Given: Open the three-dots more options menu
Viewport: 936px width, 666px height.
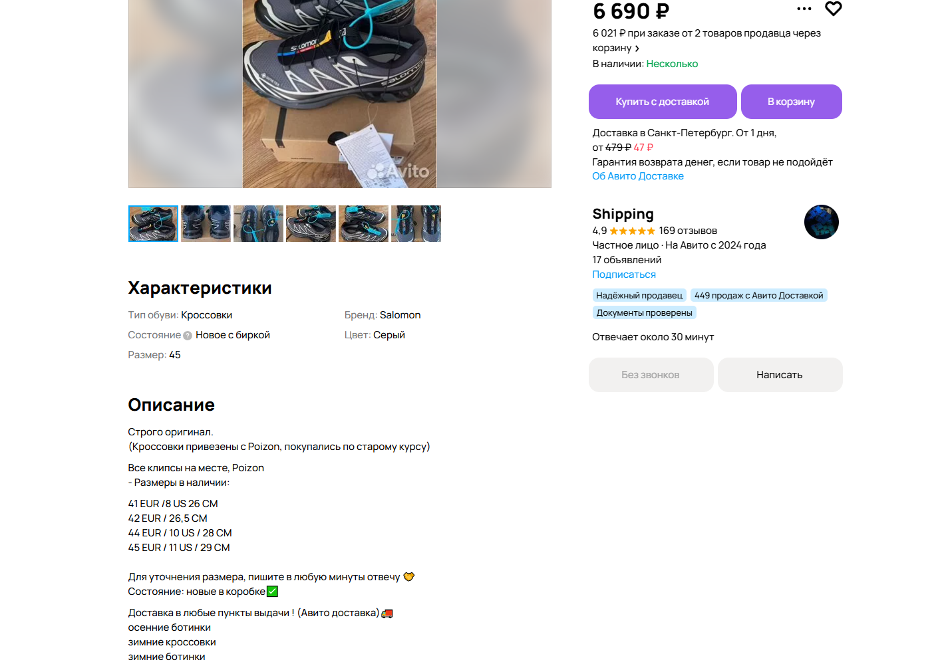Looking at the screenshot, I should tap(804, 9).
